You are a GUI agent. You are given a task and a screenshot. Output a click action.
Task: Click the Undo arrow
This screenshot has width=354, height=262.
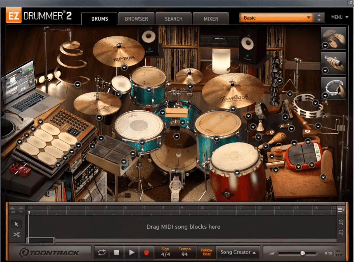(x=13, y=209)
